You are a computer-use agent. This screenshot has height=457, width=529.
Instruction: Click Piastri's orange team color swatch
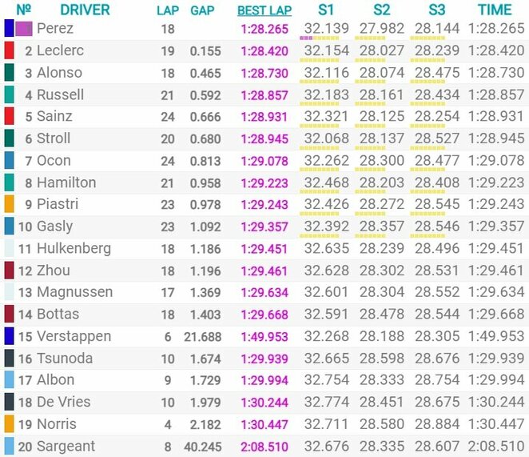click(x=9, y=204)
